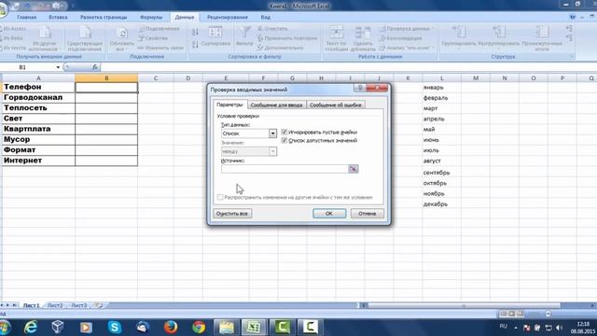This screenshot has width=597, height=336.
Task: Click OK in validation dialog
Action: coord(329,214)
